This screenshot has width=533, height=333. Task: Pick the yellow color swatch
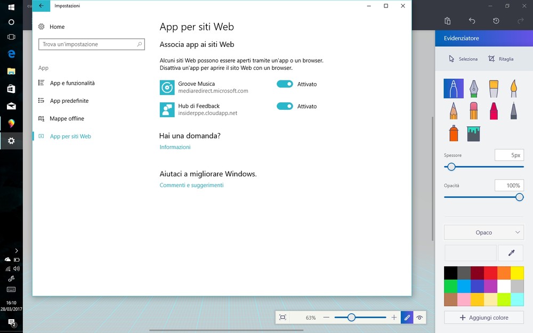point(517,273)
